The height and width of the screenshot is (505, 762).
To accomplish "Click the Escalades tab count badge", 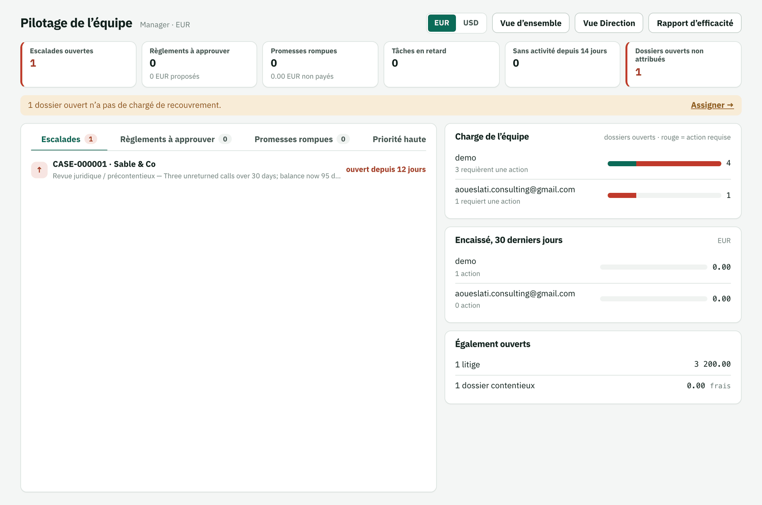I will 91,139.
